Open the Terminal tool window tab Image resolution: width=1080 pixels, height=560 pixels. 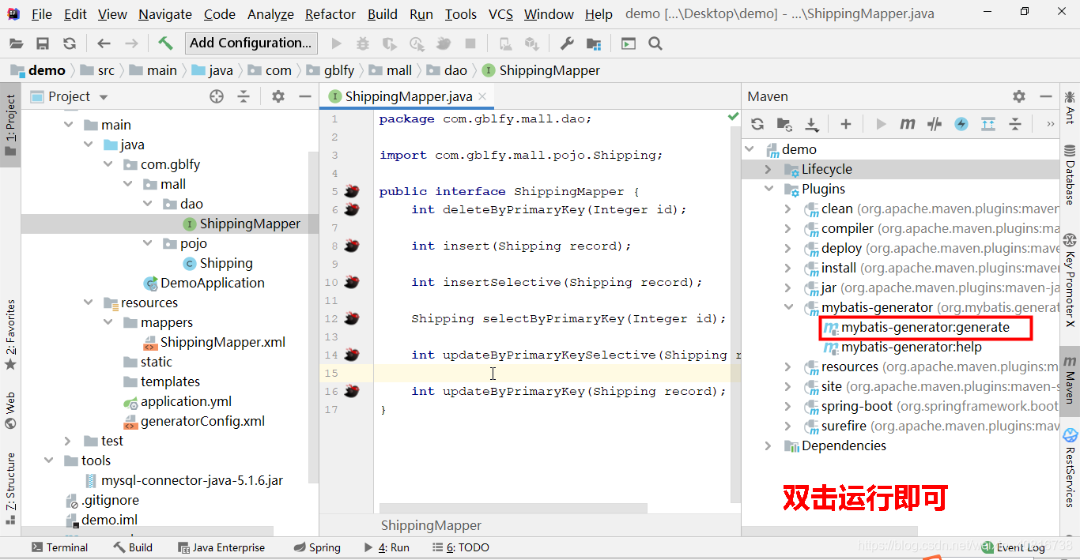[59, 547]
